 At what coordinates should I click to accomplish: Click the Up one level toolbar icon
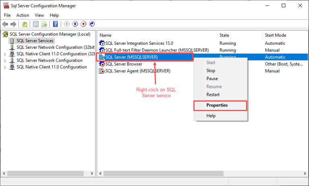click(x=25, y=24)
